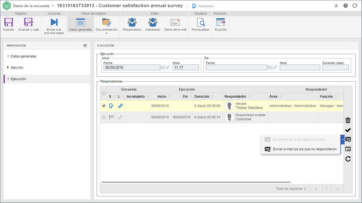Screen dimensions: 362x203
Task: Click the Fin Fecha field
Action: [236, 68]
